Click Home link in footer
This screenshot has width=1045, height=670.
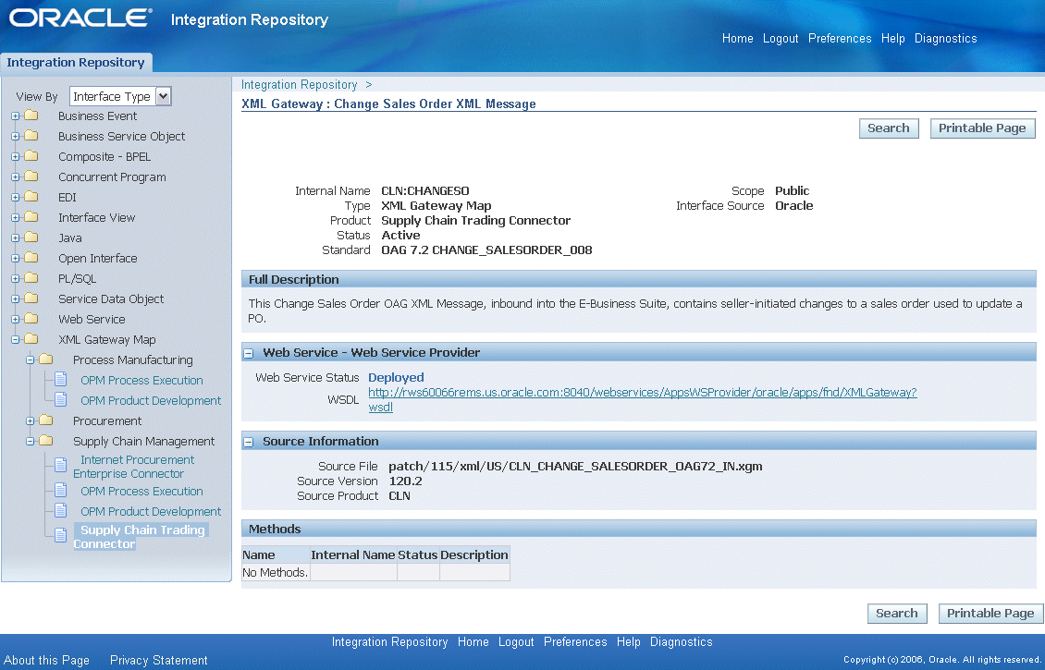click(x=473, y=642)
